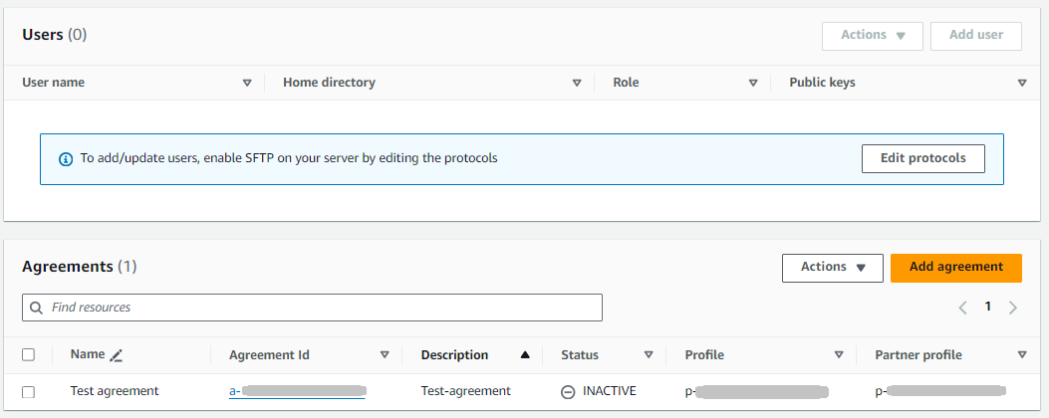Click the INACTIVE status icon
This screenshot has width=1049, height=418.
tap(568, 392)
